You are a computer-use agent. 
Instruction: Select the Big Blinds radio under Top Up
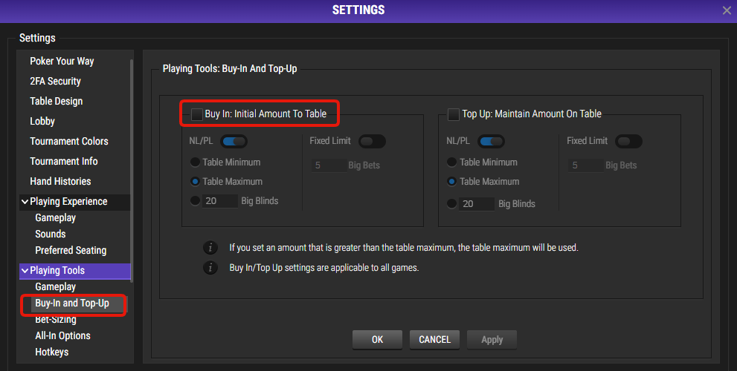(451, 203)
